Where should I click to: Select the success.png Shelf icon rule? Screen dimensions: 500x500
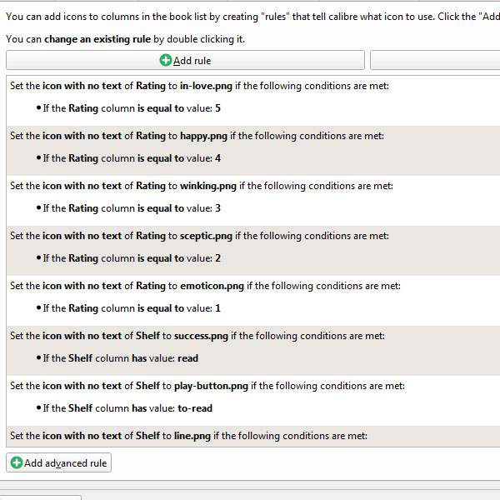tap(197, 336)
